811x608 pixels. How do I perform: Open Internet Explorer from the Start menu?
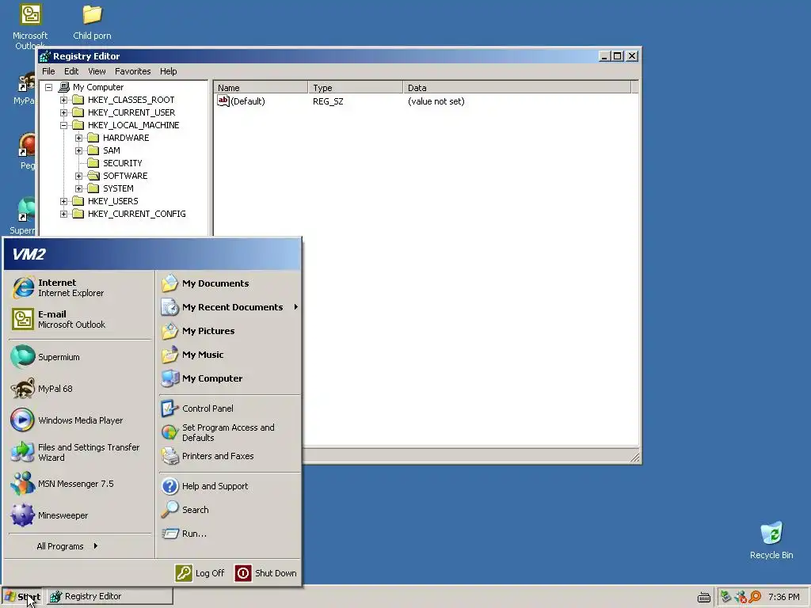(80, 287)
